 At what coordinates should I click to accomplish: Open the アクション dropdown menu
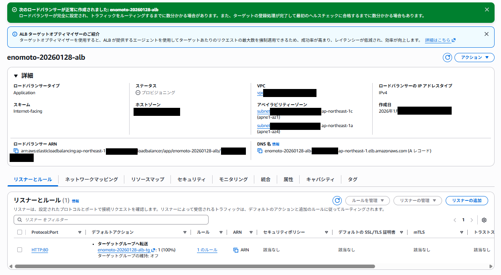click(x=474, y=57)
